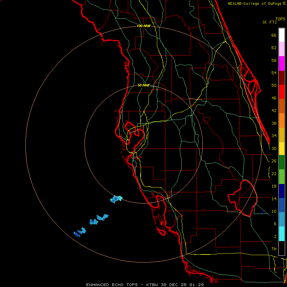This screenshot has width=287, height=287.
Task: Click the NEXLAB-College of DuPage label
Action: 255,4
